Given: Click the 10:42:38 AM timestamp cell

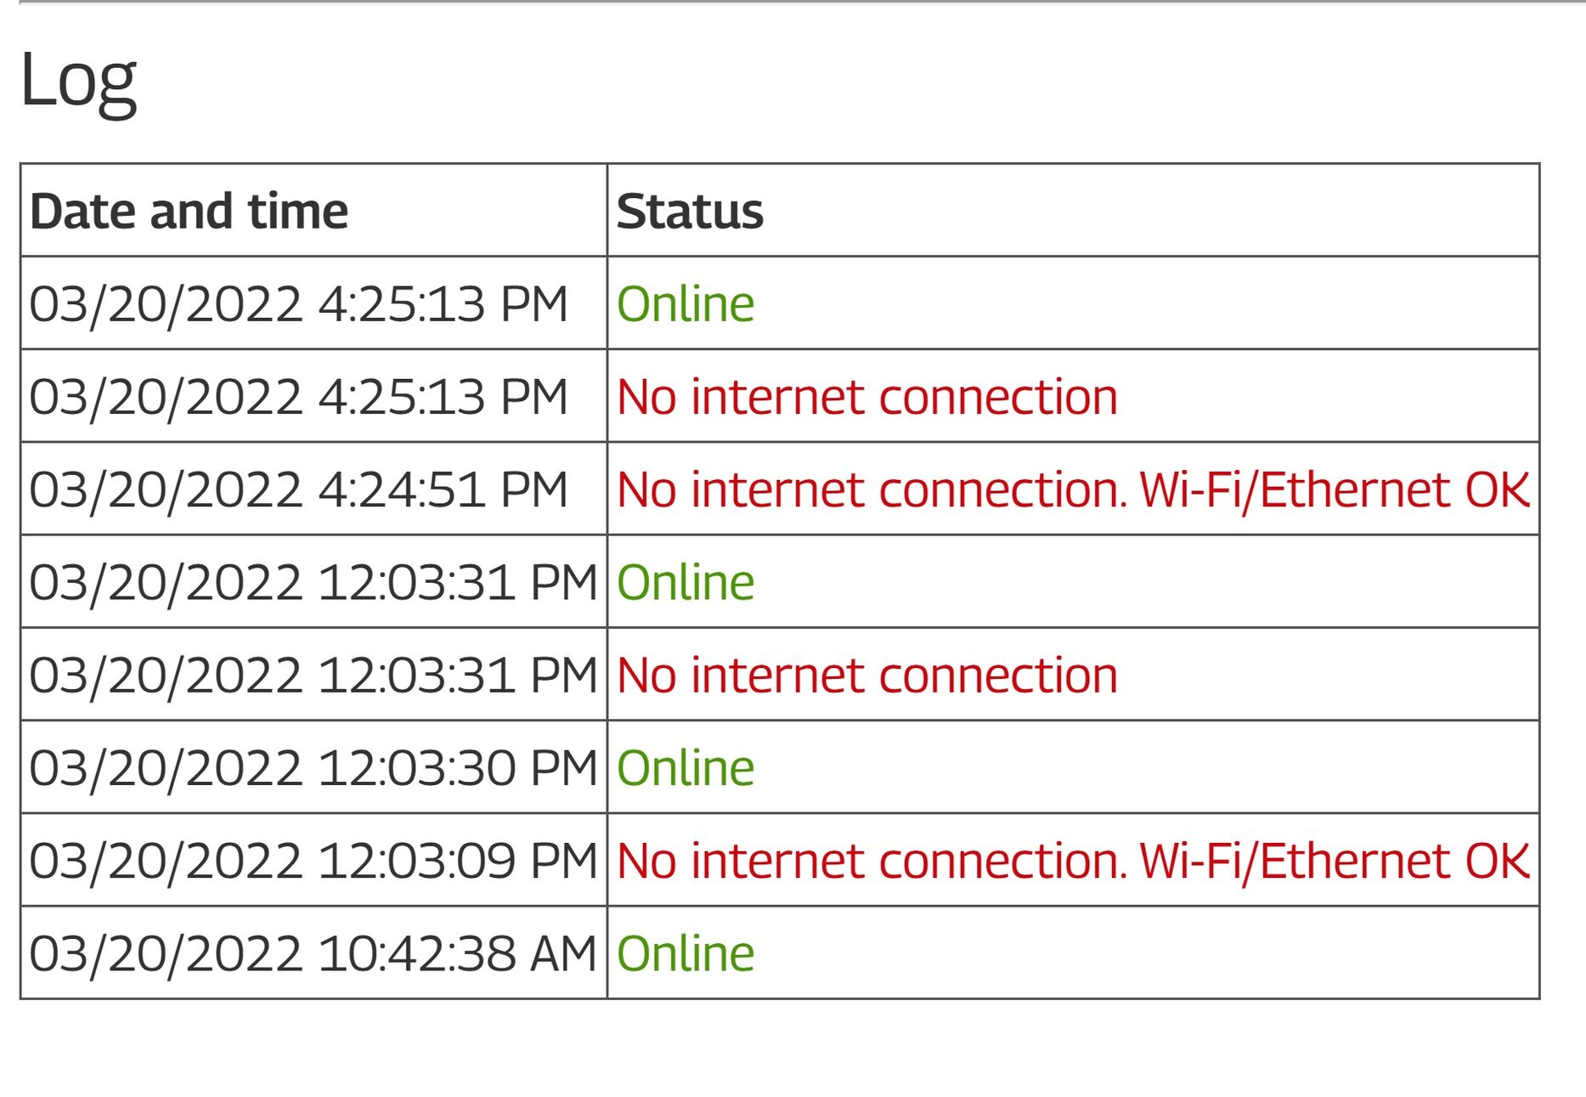Looking at the screenshot, I should (313, 953).
